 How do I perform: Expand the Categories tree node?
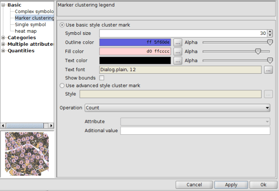point(3,38)
